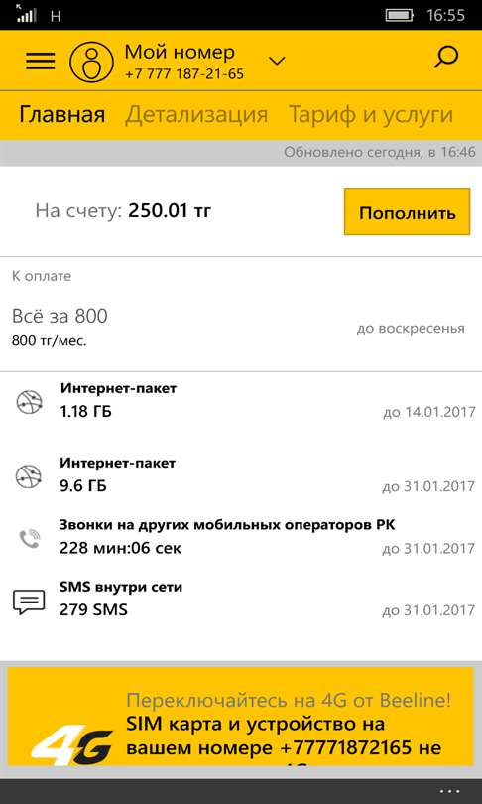The image size is (482, 804).
Task: Tap the SMS message bubble icon
Action: coord(29,602)
